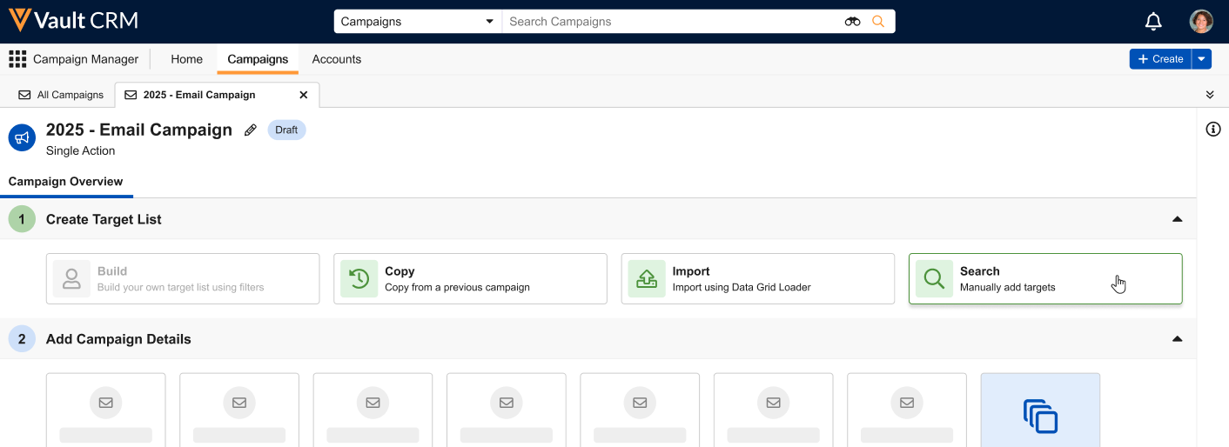Open the All Campaigns tab
The height and width of the screenshot is (447, 1229).
tap(61, 95)
